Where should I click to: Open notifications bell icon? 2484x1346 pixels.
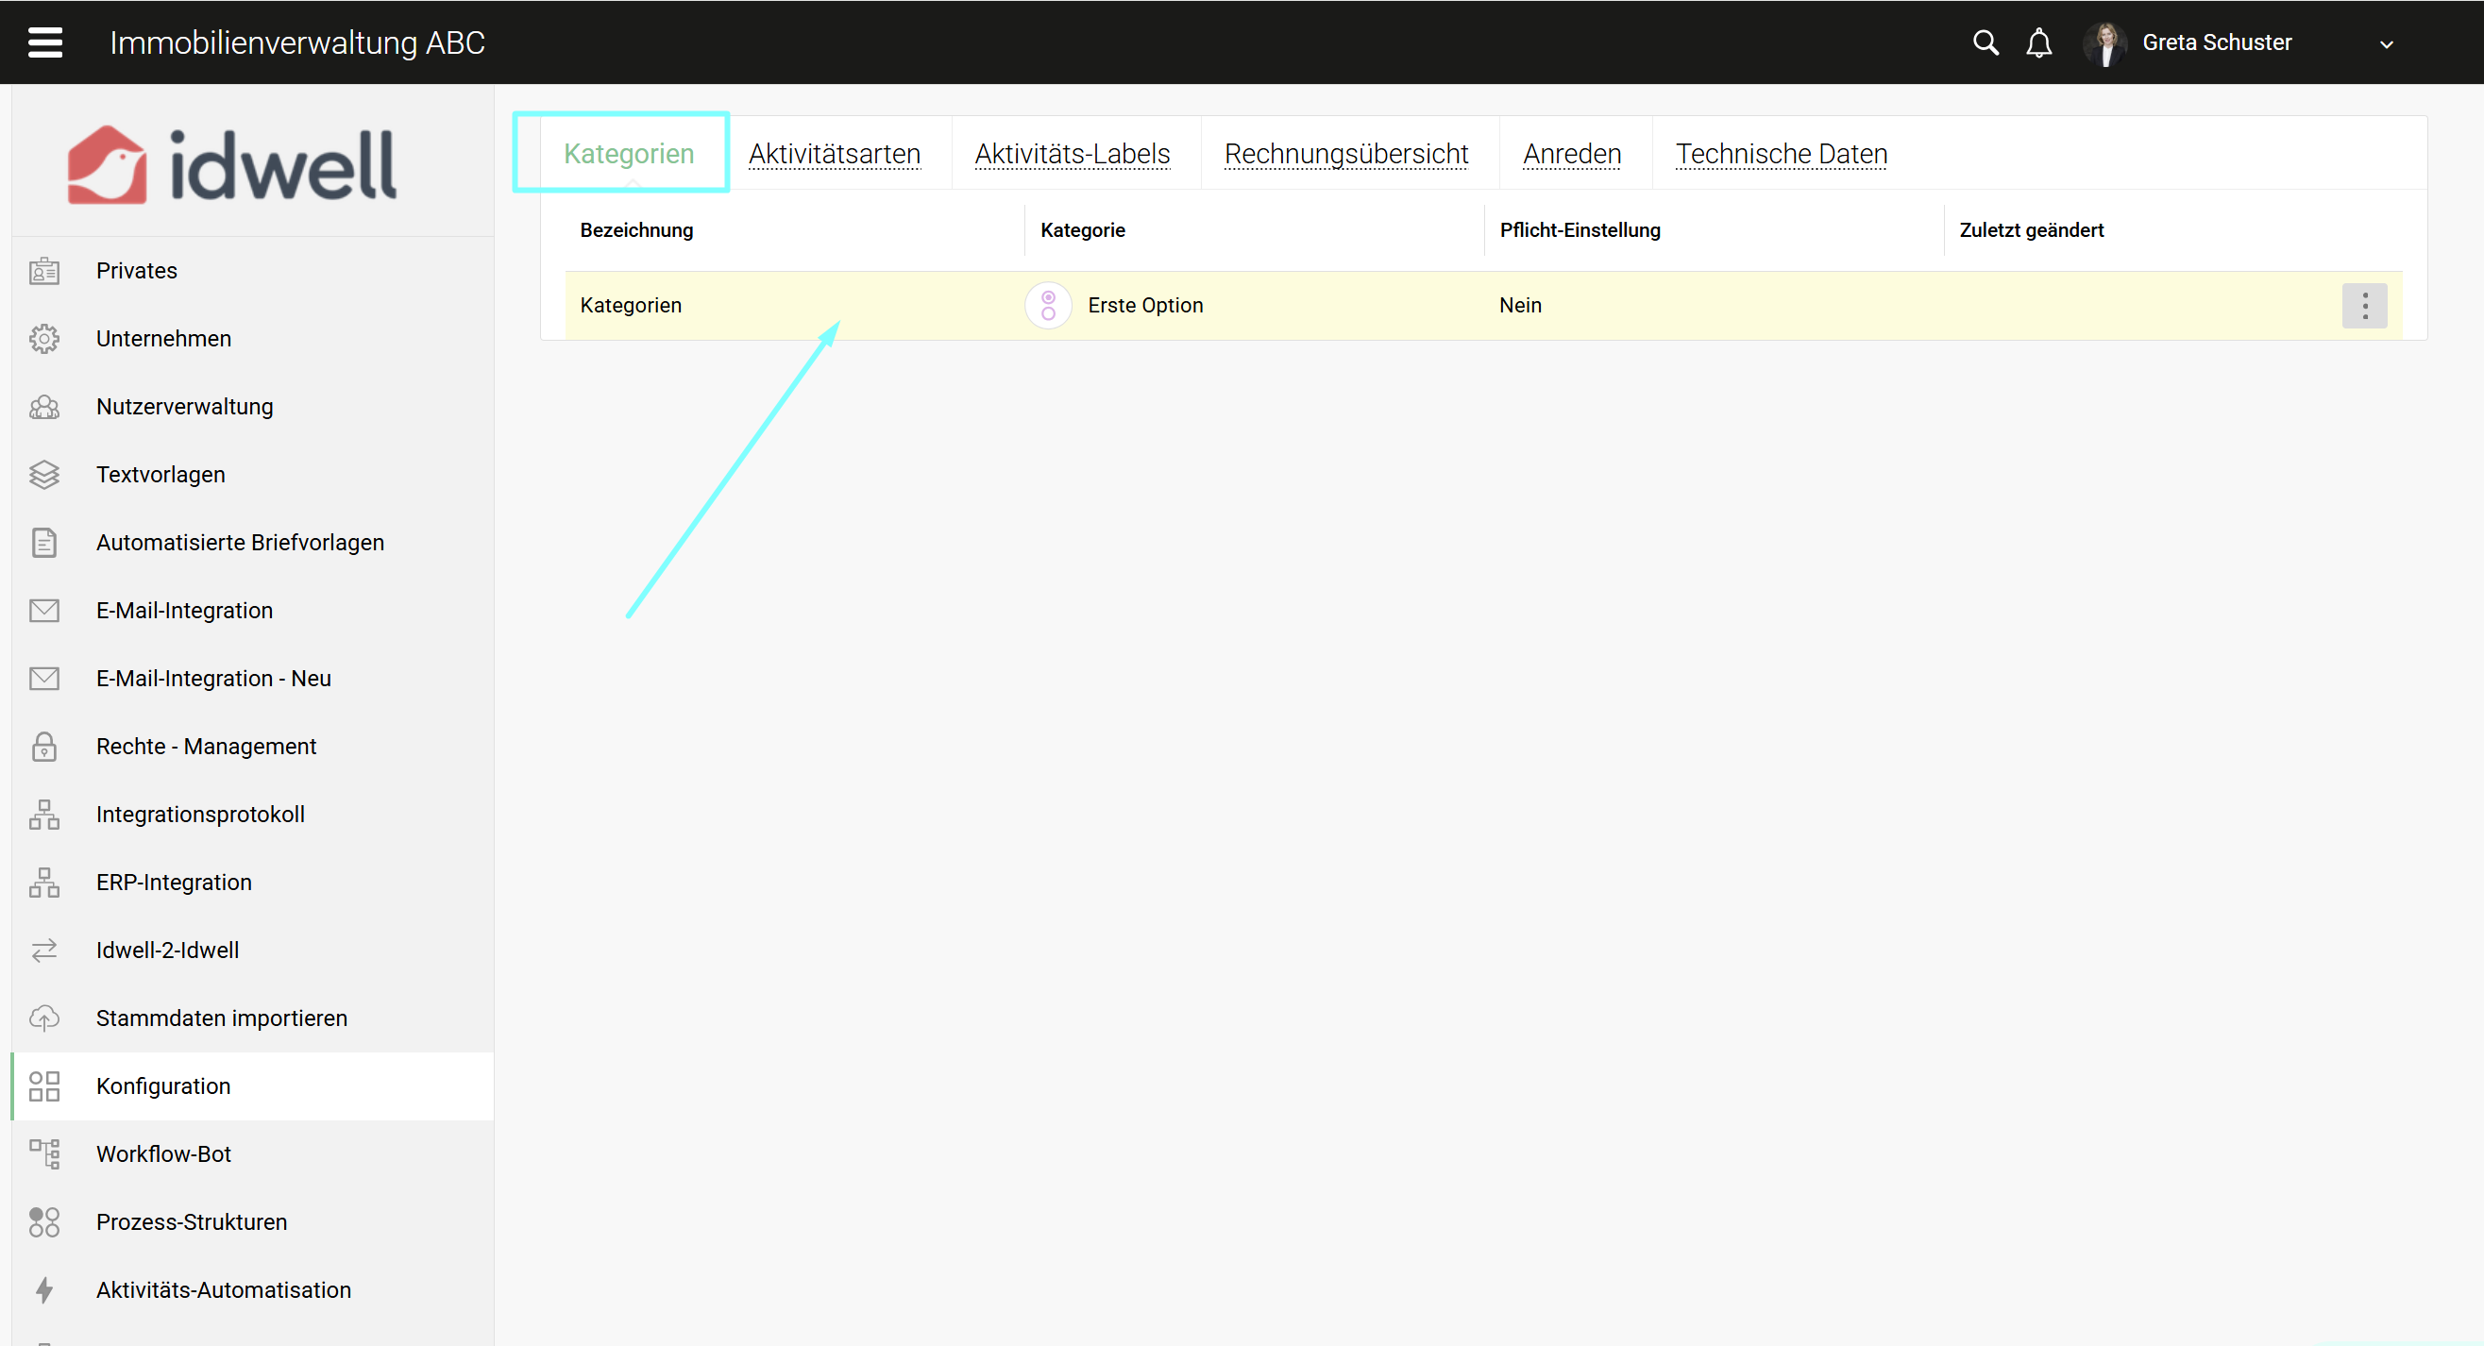point(2038,43)
